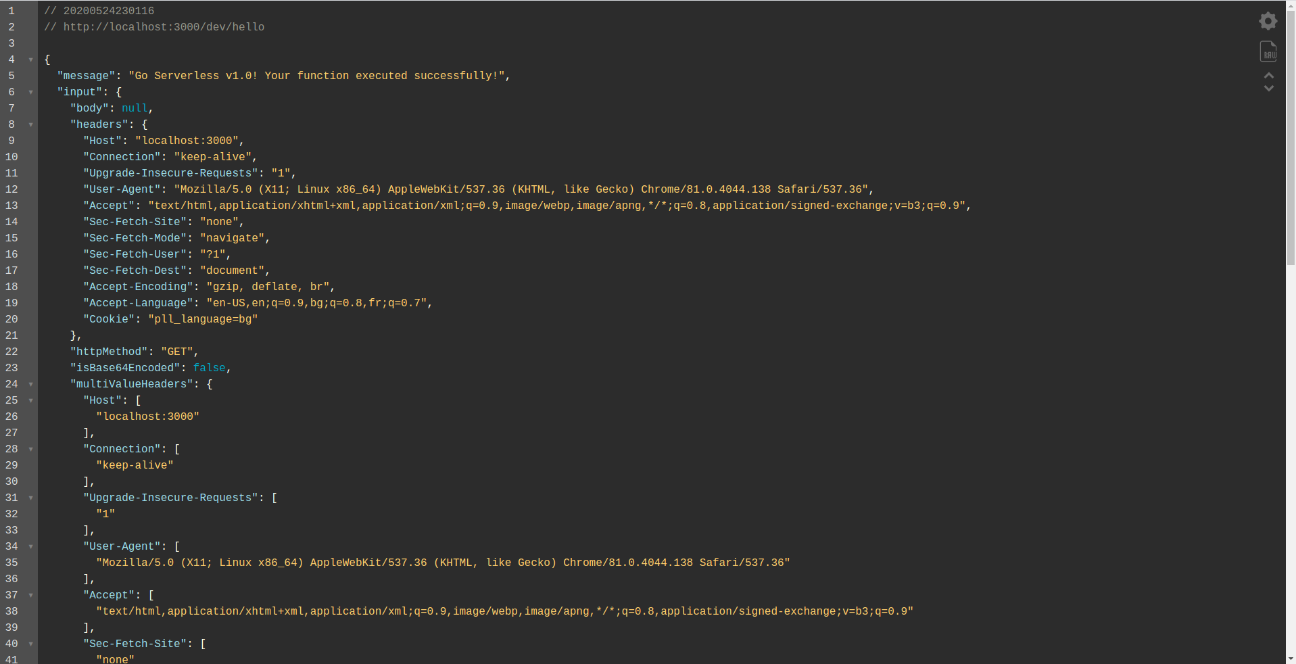Click the vertical scrollbar thumb

(x=1291, y=135)
